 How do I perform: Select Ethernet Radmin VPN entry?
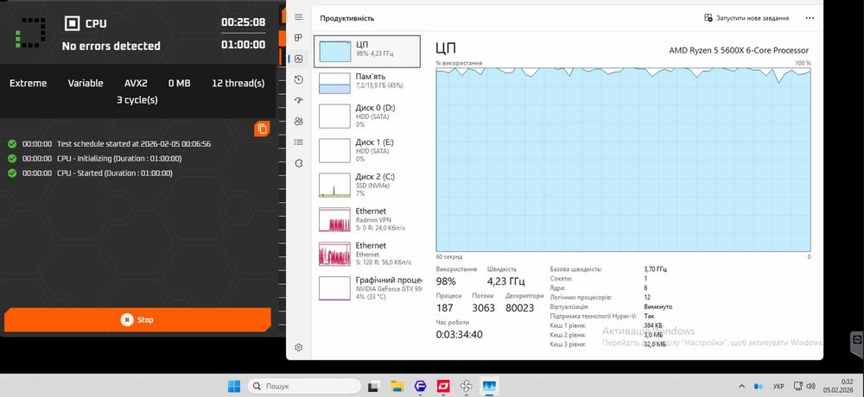(367, 219)
